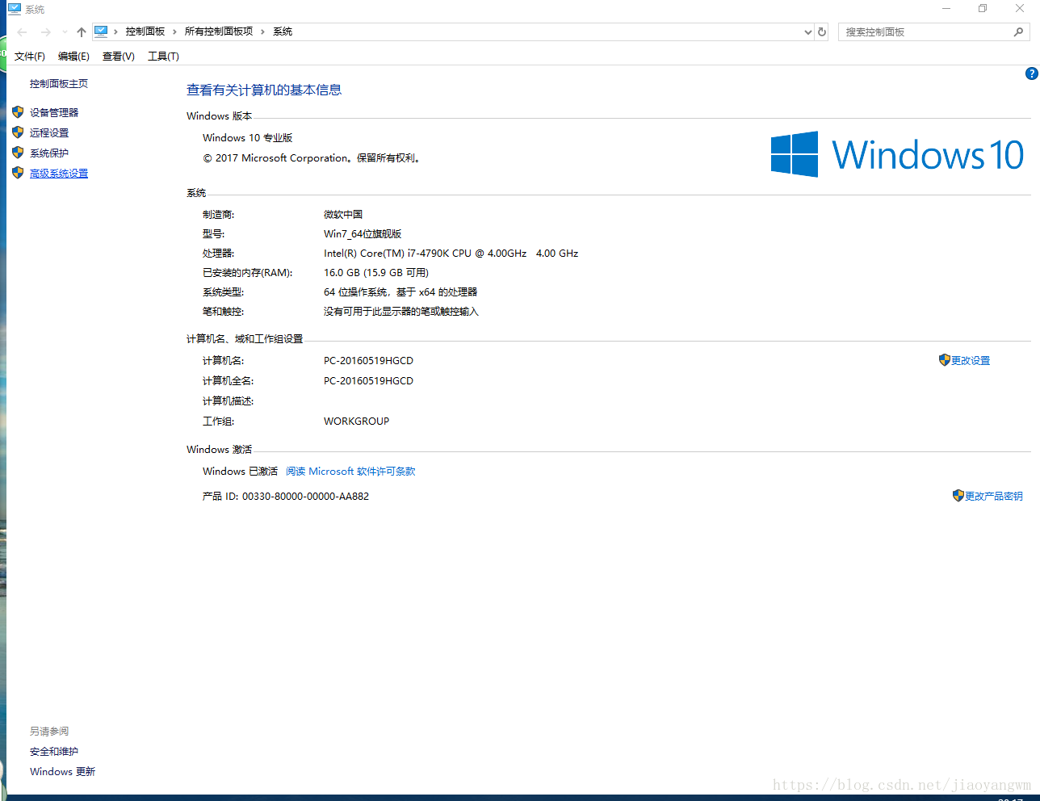Image resolution: width=1040 pixels, height=801 pixels.
Task: Click the forward navigation arrow
Action: [x=46, y=32]
